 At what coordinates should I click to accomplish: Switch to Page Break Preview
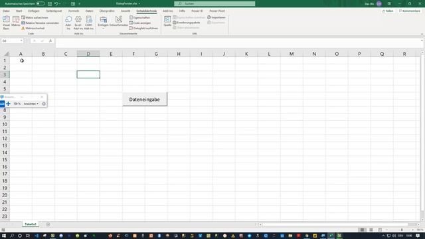click(380, 230)
